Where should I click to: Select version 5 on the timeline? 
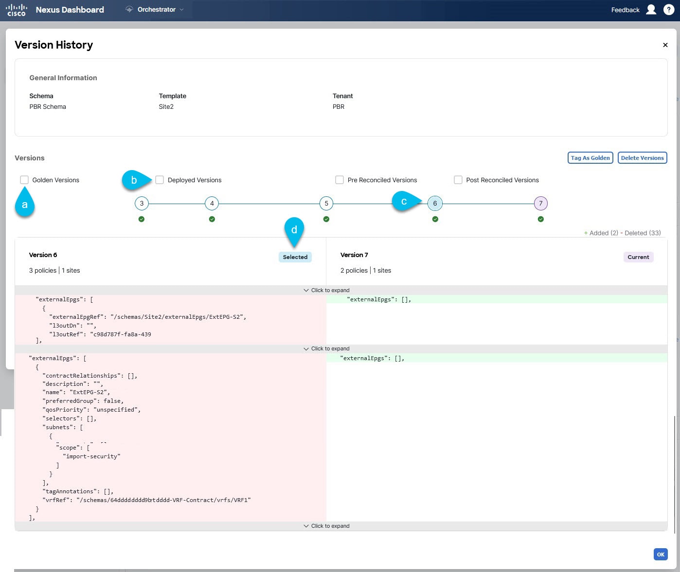coord(326,203)
